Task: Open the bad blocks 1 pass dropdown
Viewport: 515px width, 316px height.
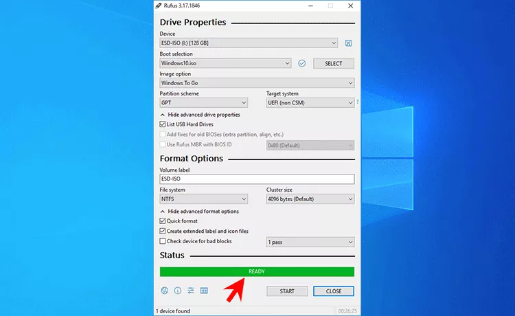Action: [x=310, y=242]
